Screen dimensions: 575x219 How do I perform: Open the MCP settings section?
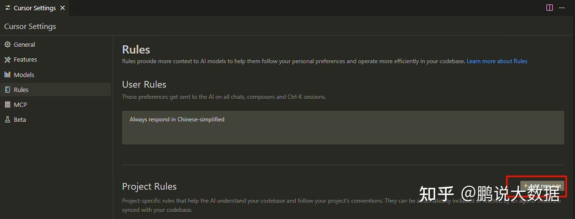[20, 105]
